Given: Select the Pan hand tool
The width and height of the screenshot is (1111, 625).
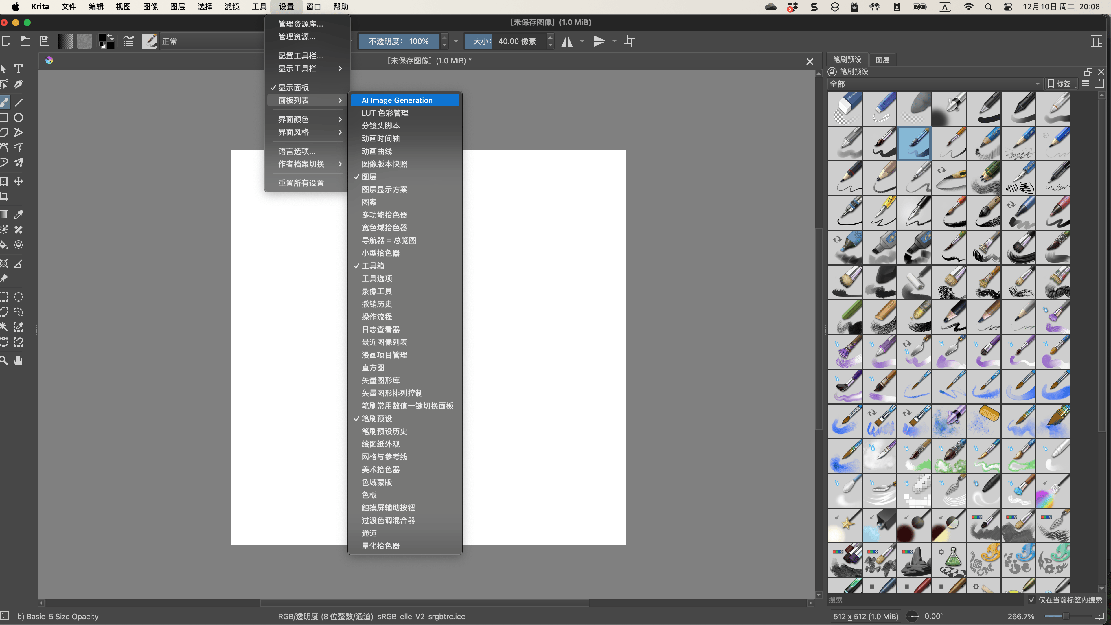Looking at the screenshot, I should pos(19,361).
